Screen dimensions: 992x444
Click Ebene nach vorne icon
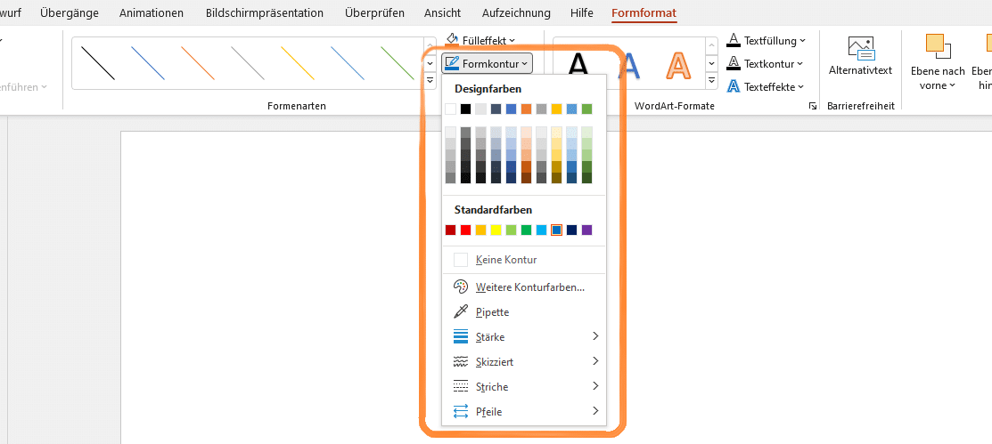(939, 47)
